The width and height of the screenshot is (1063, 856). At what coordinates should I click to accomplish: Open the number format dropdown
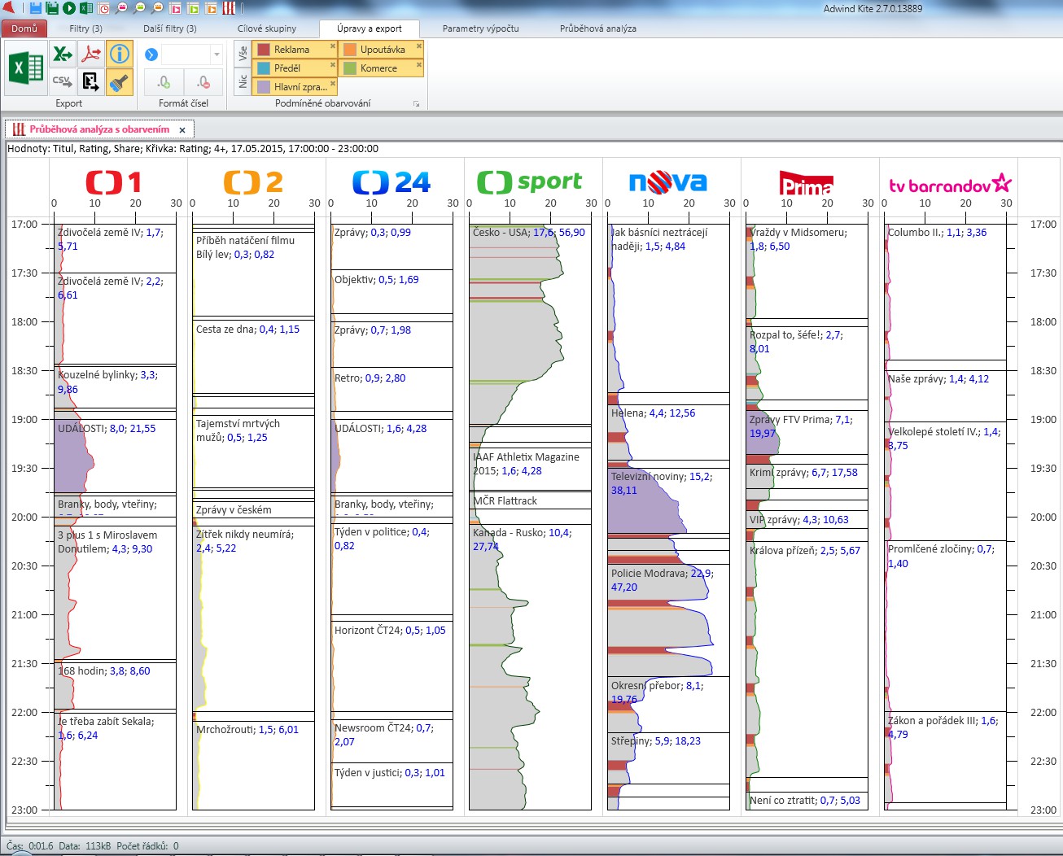[x=217, y=55]
